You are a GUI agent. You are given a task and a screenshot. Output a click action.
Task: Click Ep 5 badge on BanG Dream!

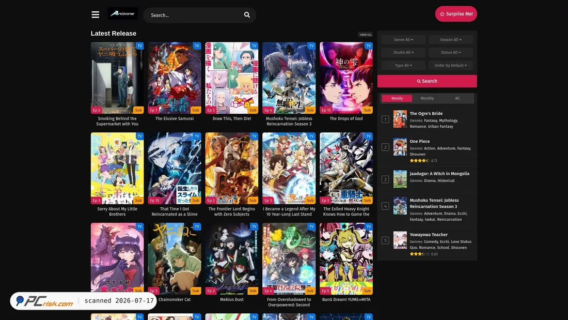[x=326, y=291]
